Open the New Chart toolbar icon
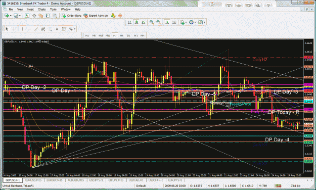Screen dimensions: 316x190 coord(7,16)
